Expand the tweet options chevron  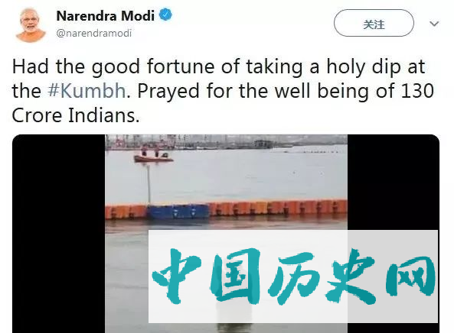click(x=434, y=24)
